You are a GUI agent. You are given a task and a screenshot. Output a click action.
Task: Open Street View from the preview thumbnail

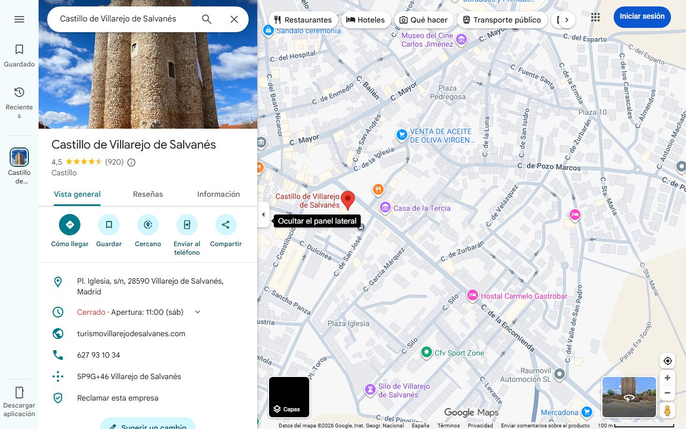coord(629,397)
